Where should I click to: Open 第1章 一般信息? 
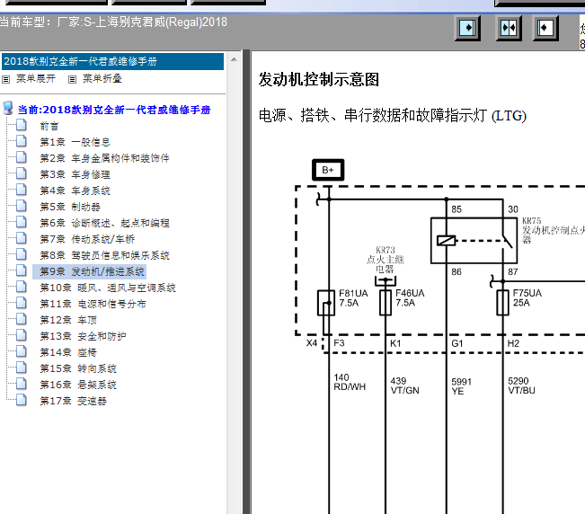pos(75,142)
